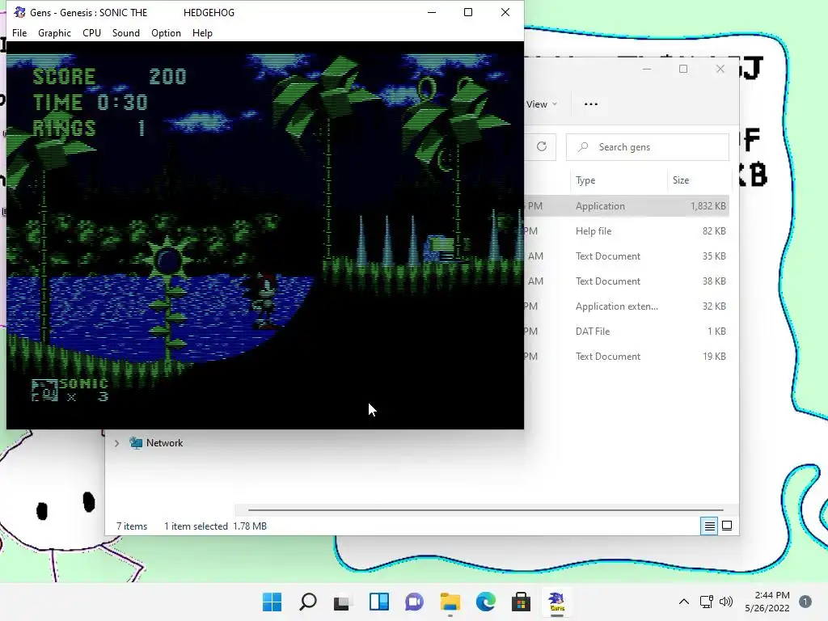
Task: Open taskbar Search
Action: click(x=308, y=602)
